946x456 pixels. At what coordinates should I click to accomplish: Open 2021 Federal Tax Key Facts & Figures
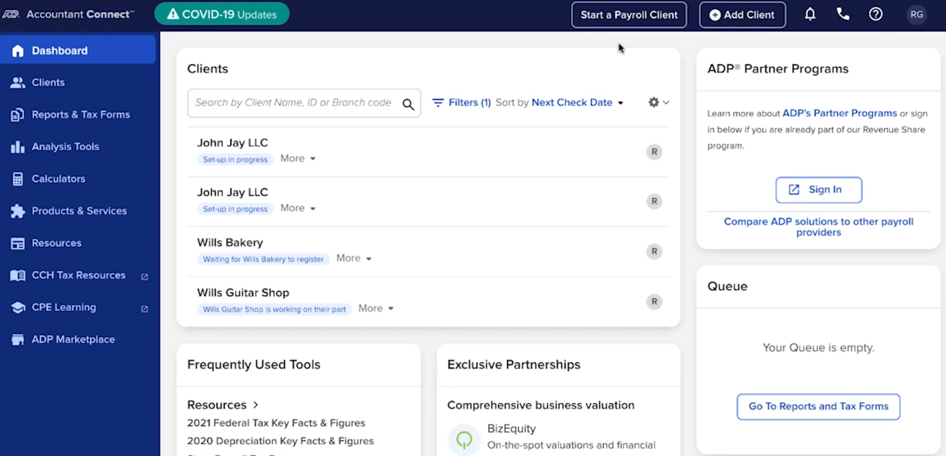click(x=276, y=423)
